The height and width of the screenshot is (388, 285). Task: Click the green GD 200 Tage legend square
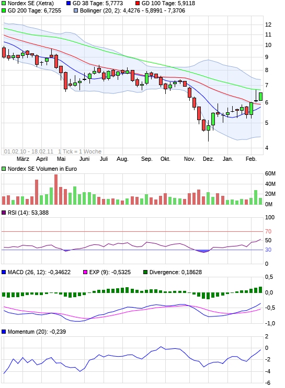click(x=4, y=10)
